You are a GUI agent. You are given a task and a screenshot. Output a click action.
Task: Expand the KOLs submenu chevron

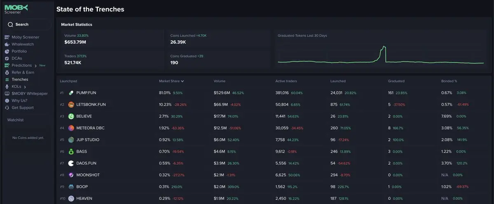pos(25,87)
